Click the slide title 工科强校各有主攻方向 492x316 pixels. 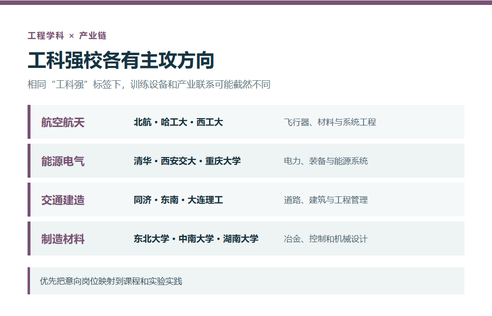click(x=121, y=60)
